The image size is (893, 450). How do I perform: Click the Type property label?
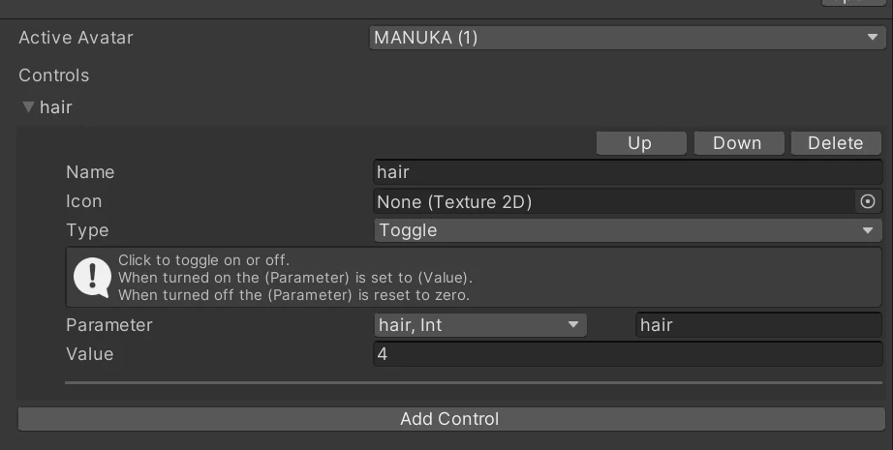[87, 230]
